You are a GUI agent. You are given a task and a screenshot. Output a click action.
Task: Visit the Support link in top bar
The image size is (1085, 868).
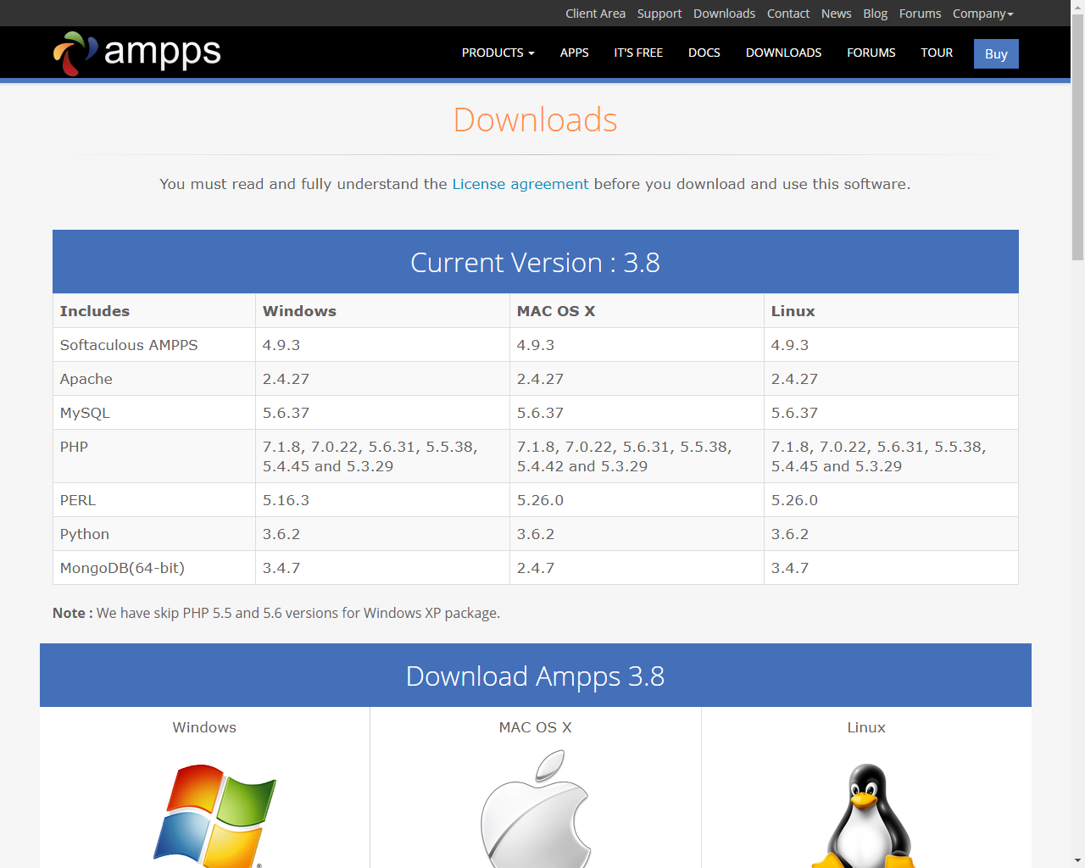coord(659,14)
